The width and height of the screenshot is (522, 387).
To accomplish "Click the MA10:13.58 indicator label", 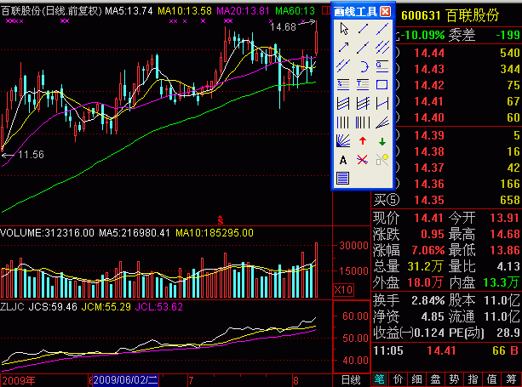I will (185, 11).
